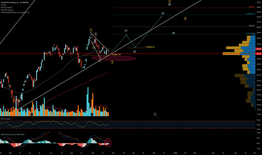The image size is (262, 155).
Task: Click the 261.75 price label on axis
Action: tap(259, 49)
